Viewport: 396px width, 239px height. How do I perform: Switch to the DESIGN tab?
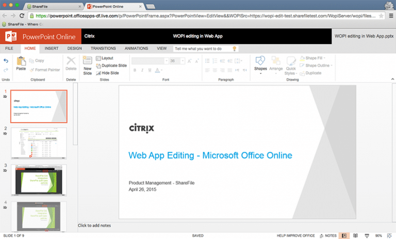[74, 48]
